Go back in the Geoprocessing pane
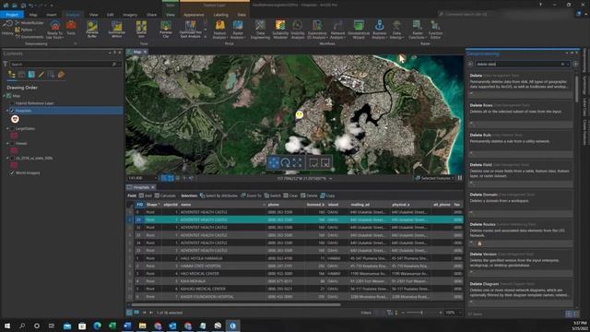 pos(470,64)
